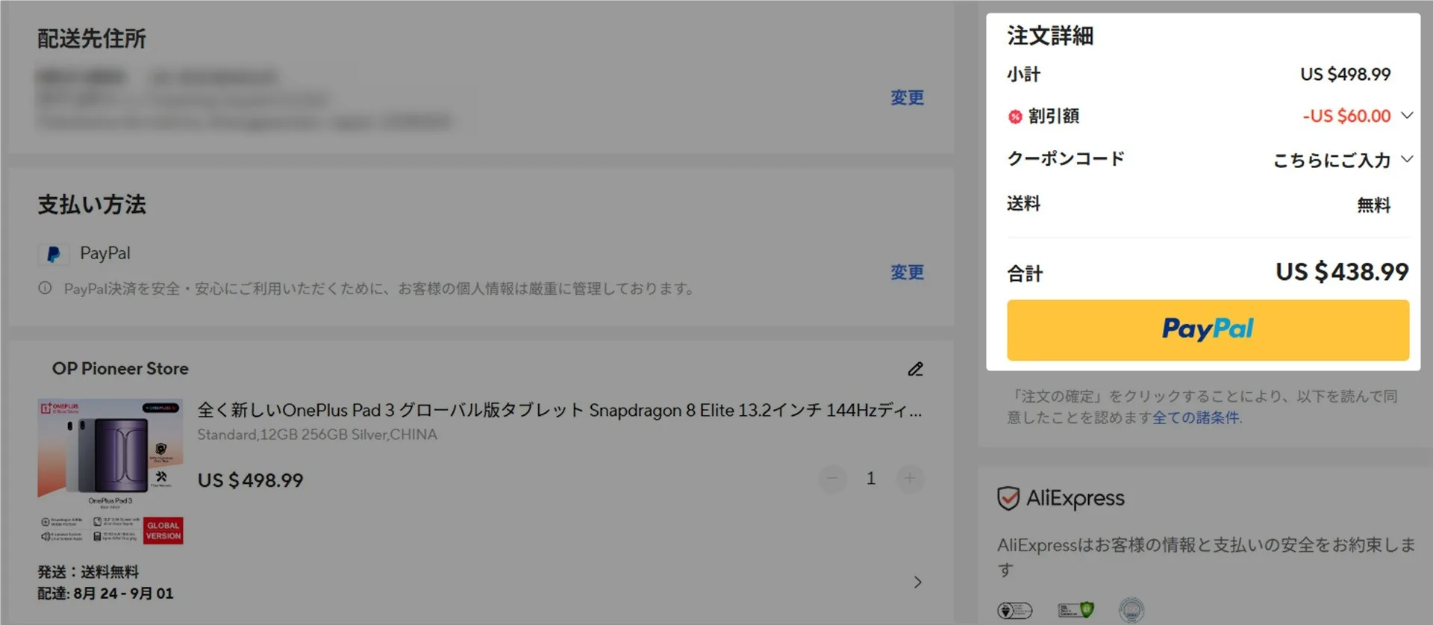The height and width of the screenshot is (625, 1433).
Task: Open the OnePlus Pad 3 product title
Action: click(560, 410)
